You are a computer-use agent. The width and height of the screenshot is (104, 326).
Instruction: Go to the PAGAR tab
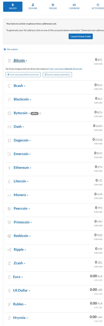click(x=53, y=7)
